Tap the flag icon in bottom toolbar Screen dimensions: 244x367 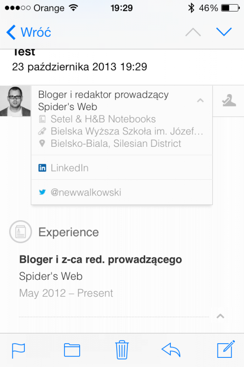coord(18,350)
